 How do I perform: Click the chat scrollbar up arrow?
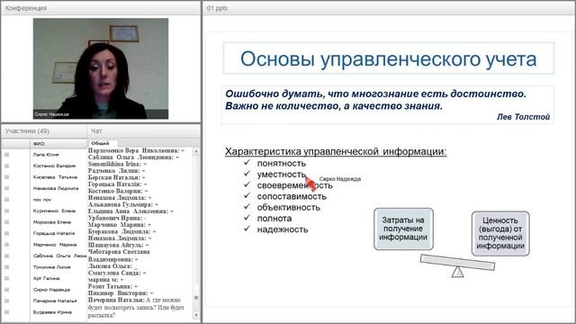(196, 151)
